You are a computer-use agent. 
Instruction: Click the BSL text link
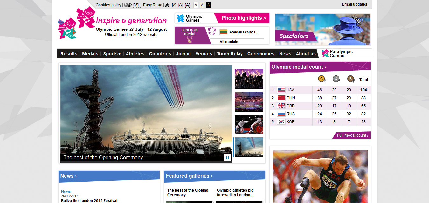point(137,5)
